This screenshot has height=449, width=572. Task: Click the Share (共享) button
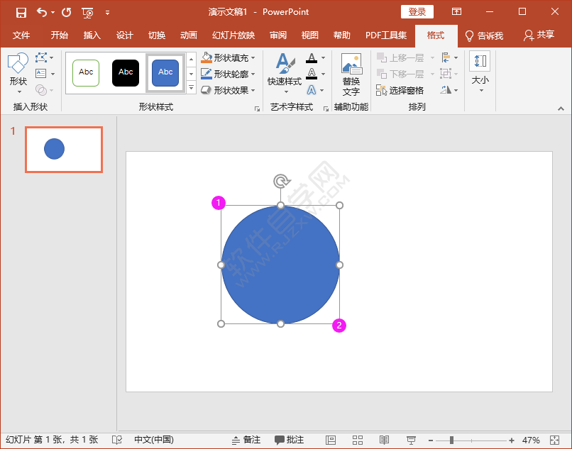coord(539,35)
